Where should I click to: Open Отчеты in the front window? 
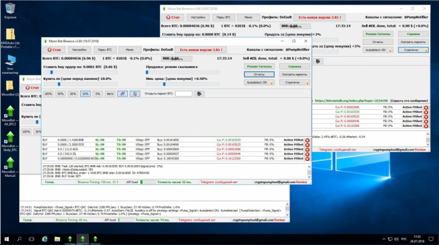pyautogui.click(x=259, y=74)
